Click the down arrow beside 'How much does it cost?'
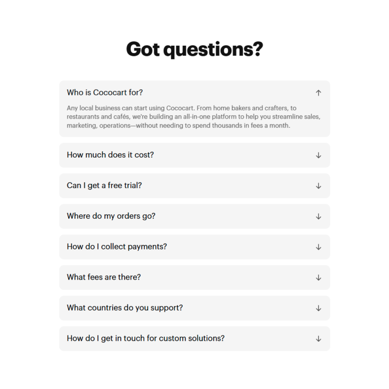The width and height of the screenshot is (389, 389). point(318,155)
